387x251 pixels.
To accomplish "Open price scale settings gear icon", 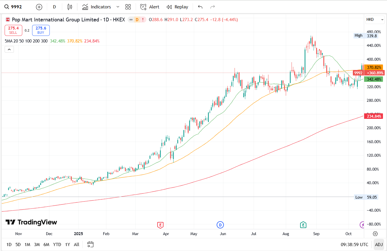I will pos(375,234).
